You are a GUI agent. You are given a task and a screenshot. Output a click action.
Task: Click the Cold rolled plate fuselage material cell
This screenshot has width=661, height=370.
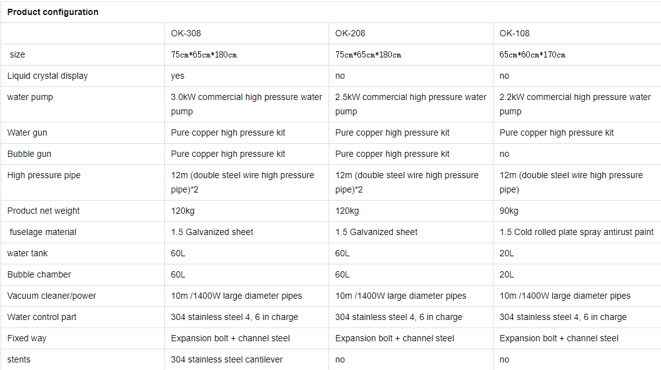(x=577, y=232)
